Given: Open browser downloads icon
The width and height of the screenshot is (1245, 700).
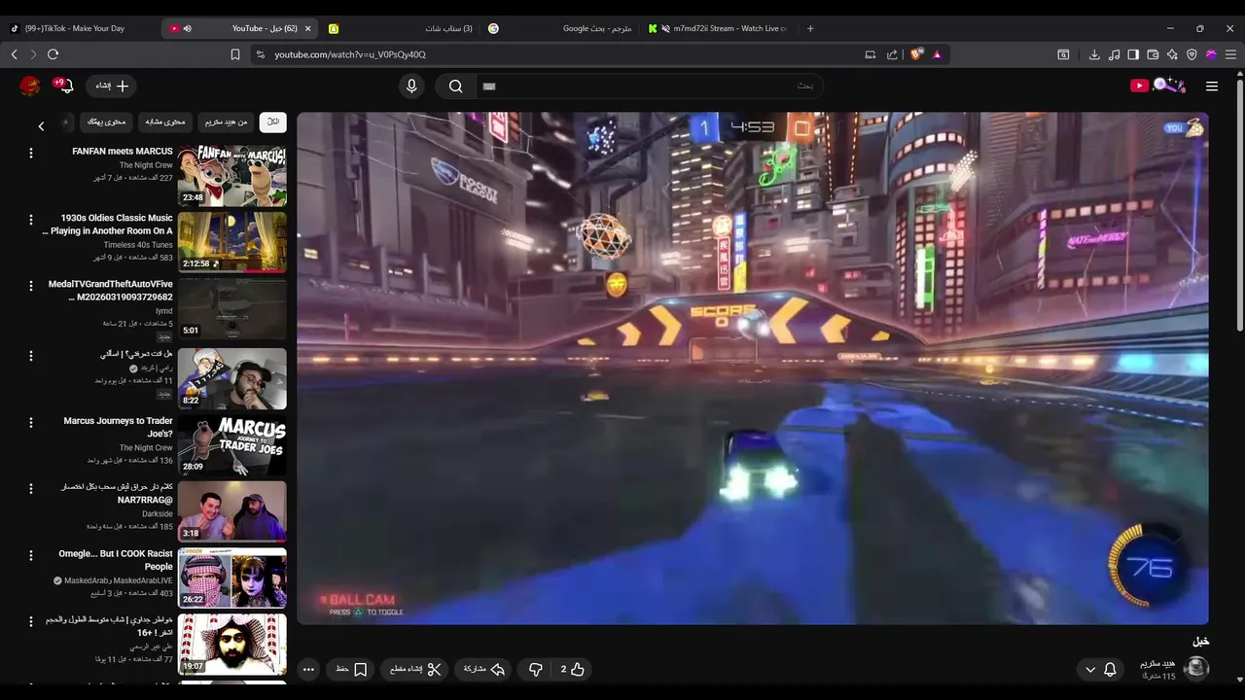Looking at the screenshot, I should click(1094, 54).
